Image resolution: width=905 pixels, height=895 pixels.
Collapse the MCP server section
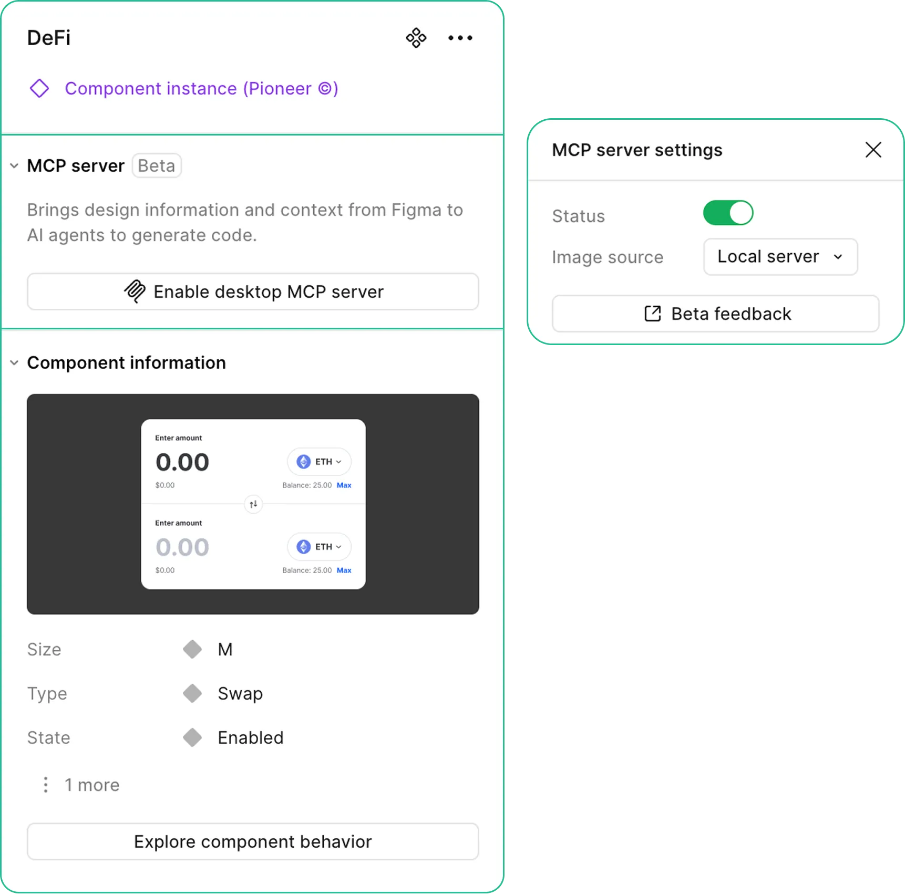tap(14, 165)
